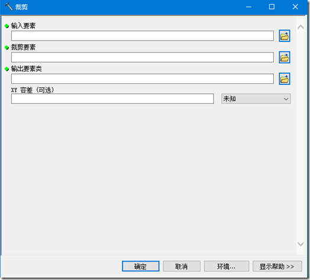
Task: Click the hammer tool icon in title bar
Action: pos(8,6)
